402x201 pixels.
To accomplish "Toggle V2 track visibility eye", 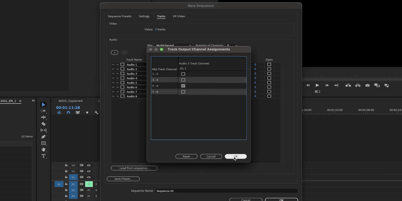I will click(x=89, y=171).
